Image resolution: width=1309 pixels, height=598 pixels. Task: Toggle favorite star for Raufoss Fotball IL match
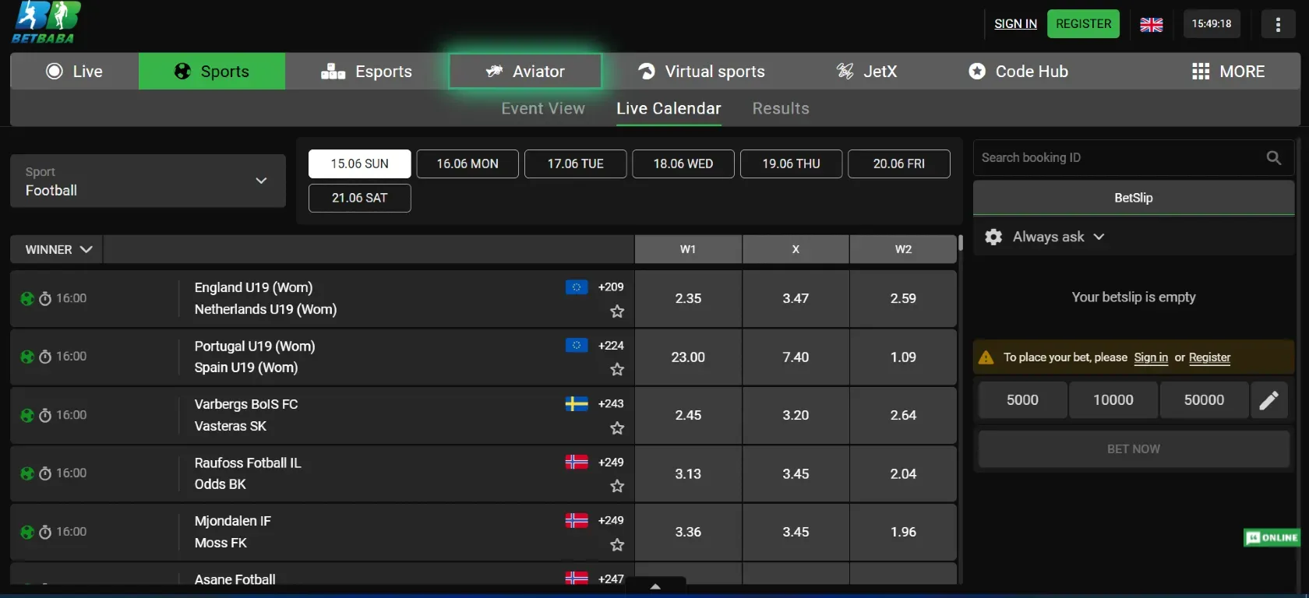click(x=617, y=486)
